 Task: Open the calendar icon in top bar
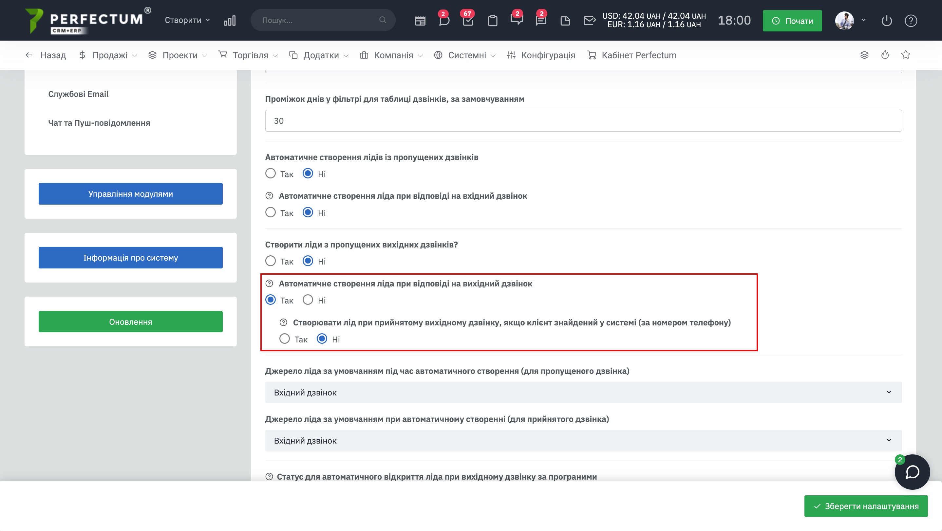(x=420, y=21)
